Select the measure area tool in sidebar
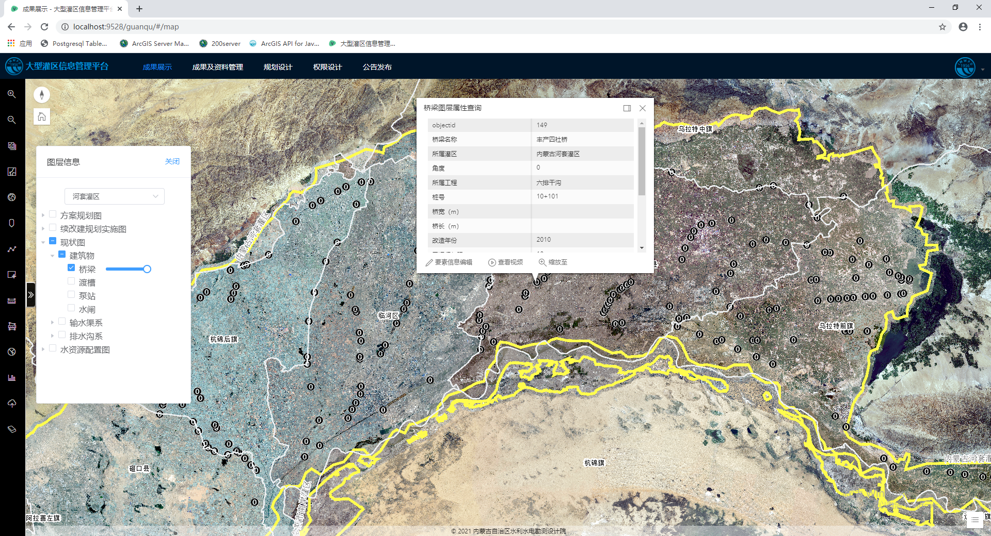This screenshot has width=991, height=536. 12,326
